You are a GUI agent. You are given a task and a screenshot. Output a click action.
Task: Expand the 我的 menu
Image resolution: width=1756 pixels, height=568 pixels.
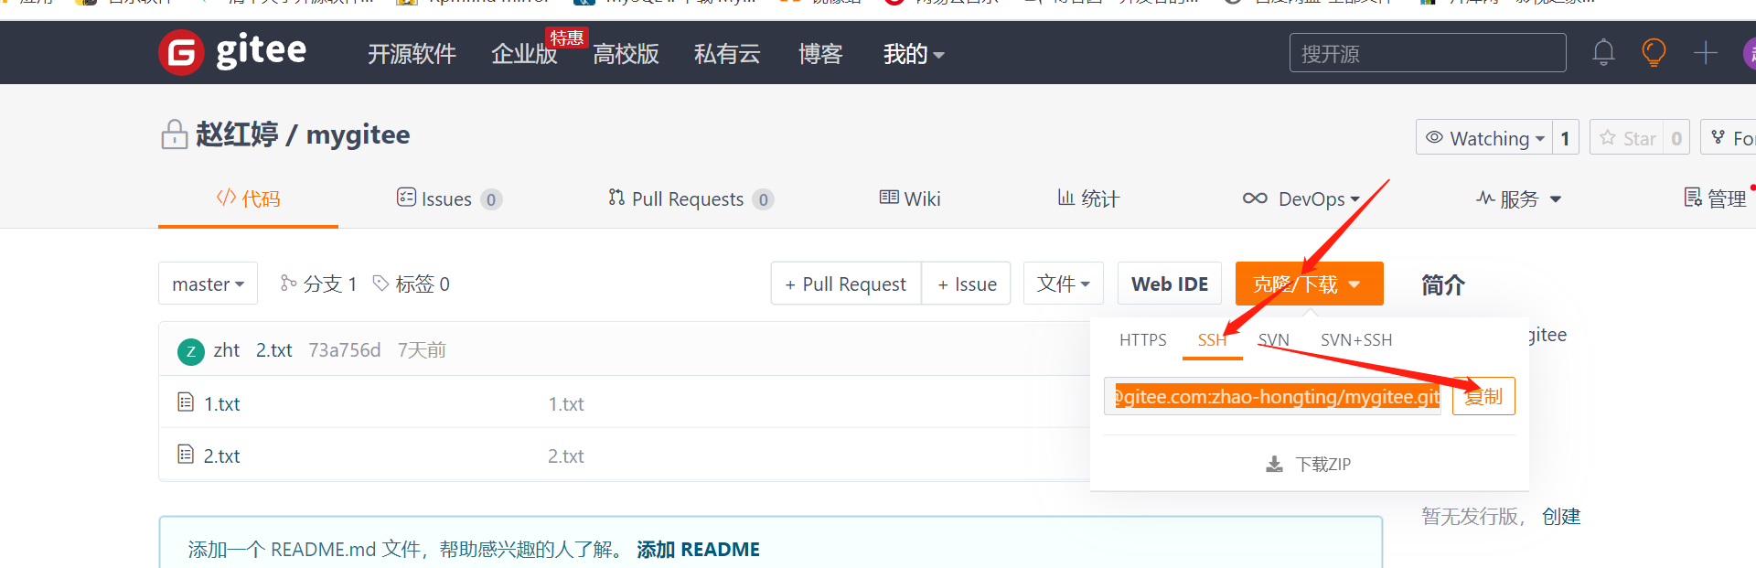pos(914,54)
